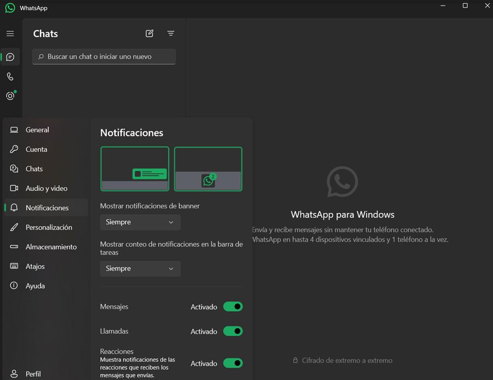
Task: Open the Calls panel icon
Action: [10, 77]
